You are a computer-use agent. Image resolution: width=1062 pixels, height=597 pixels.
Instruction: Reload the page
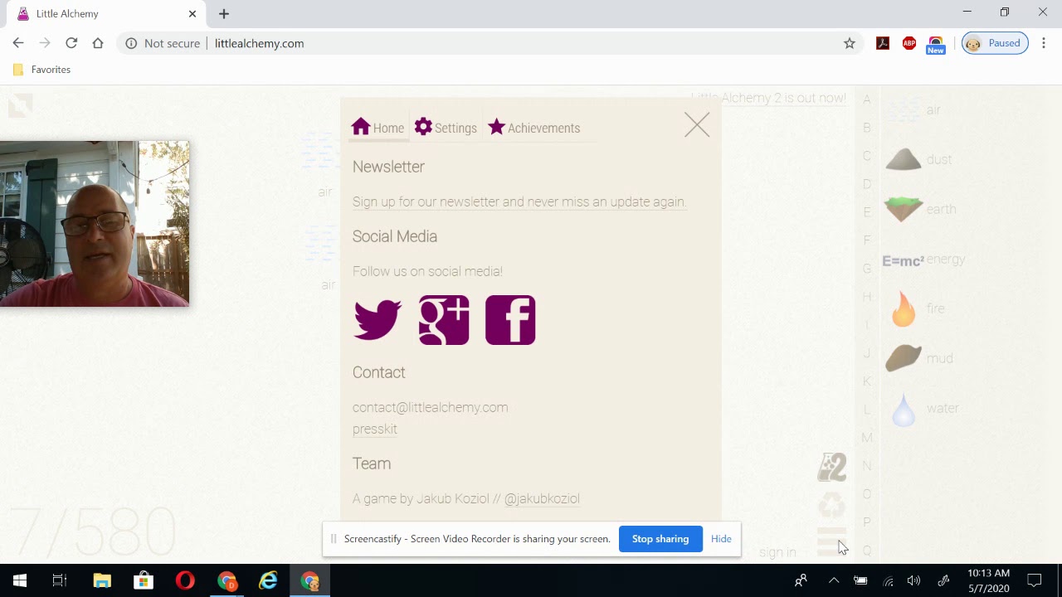click(71, 43)
